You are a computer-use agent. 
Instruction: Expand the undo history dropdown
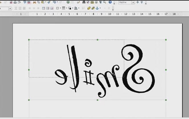(57, 2)
